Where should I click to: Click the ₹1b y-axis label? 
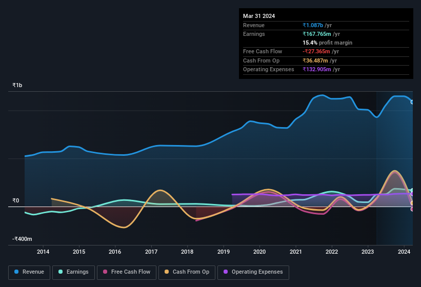[x=17, y=85]
